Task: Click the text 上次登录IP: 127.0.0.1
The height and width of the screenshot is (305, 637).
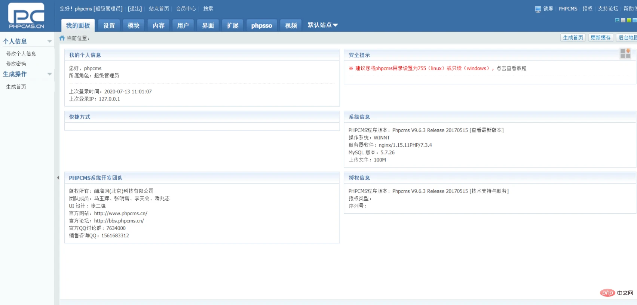Action: (94, 99)
